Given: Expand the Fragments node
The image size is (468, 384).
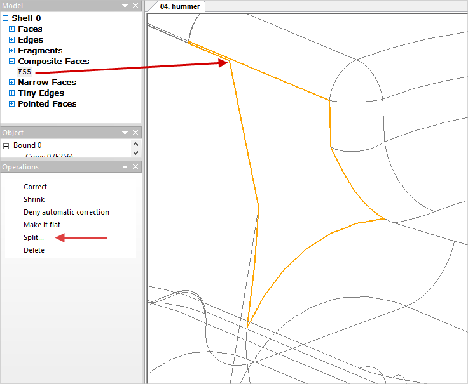Looking at the screenshot, I should 11,51.
